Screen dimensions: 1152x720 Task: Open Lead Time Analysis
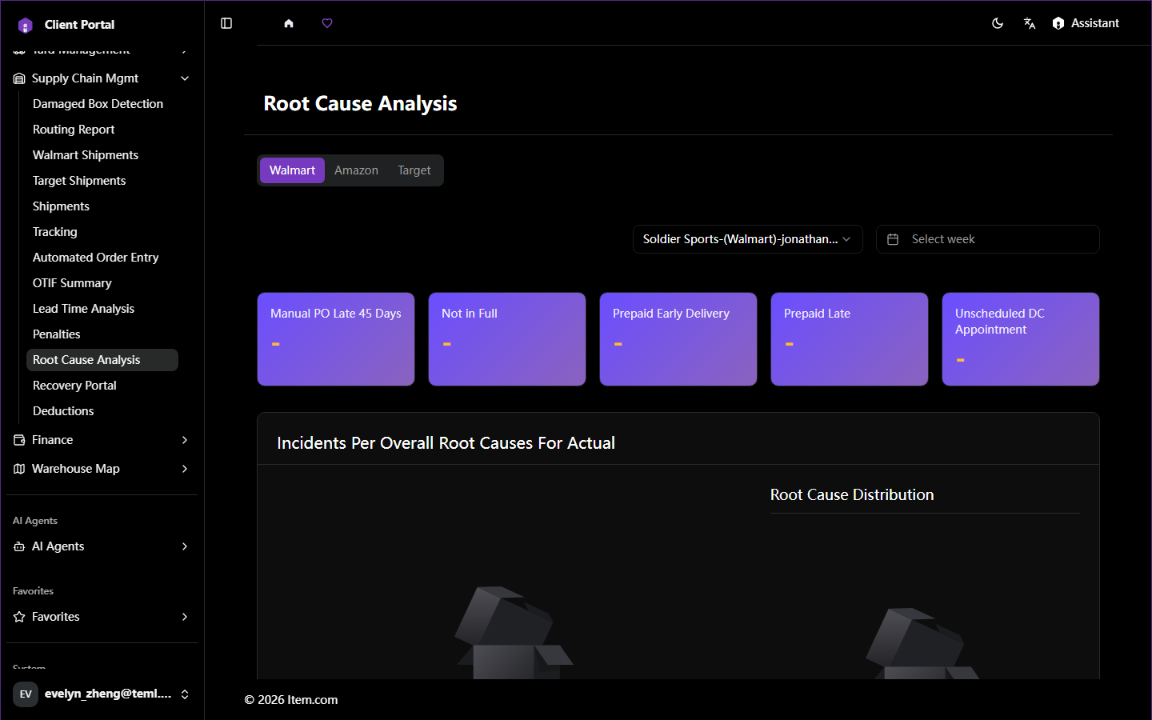(x=102, y=309)
